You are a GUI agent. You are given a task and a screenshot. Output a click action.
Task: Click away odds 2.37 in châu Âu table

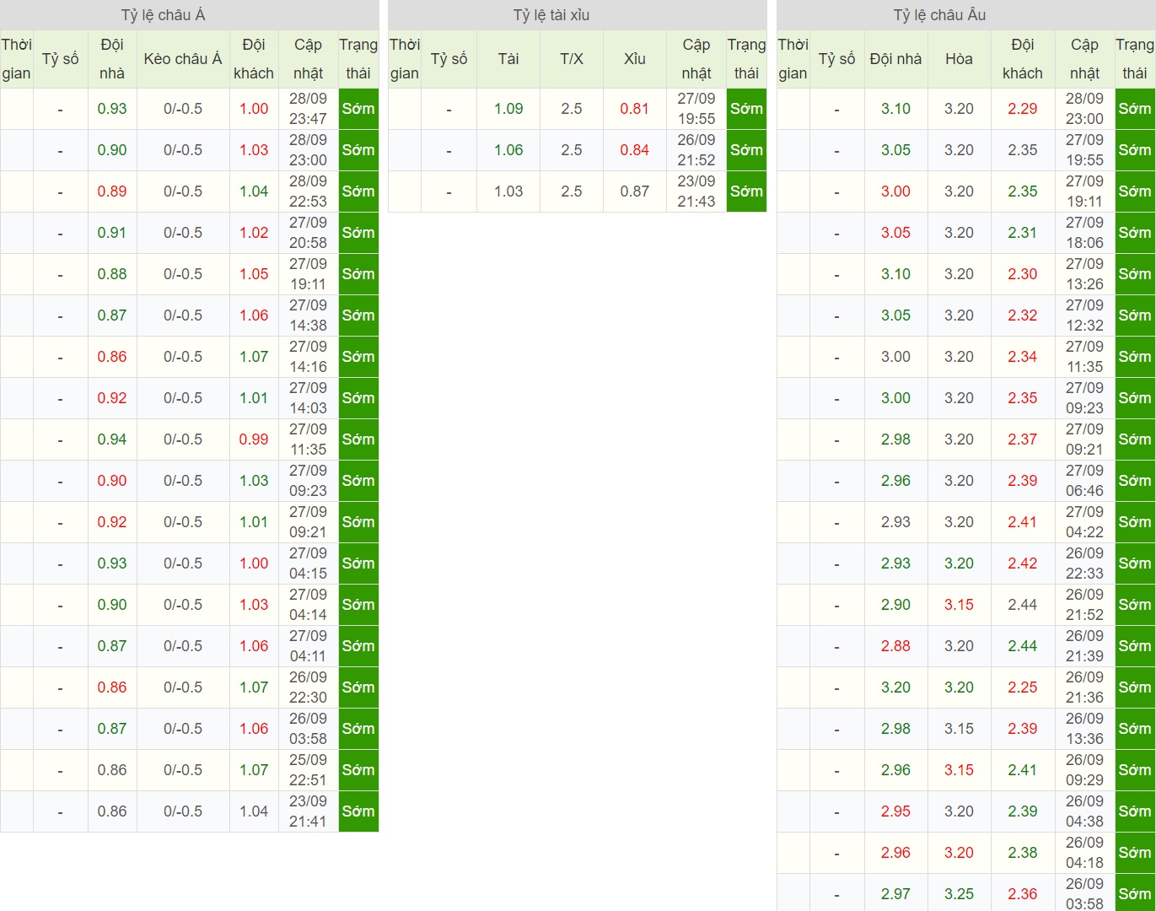tap(1023, 439)
